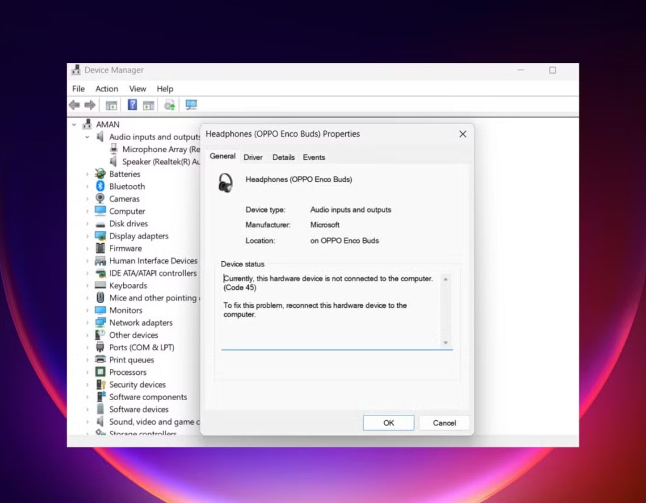The image size is (646, 503).
Task: Click the Back arrow in the toolbar
Action: pos(74,105)
